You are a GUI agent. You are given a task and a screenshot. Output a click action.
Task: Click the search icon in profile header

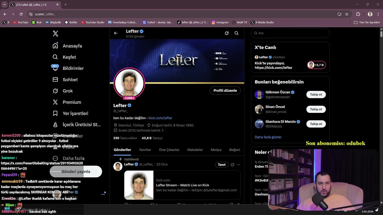[x=236, y=33]
